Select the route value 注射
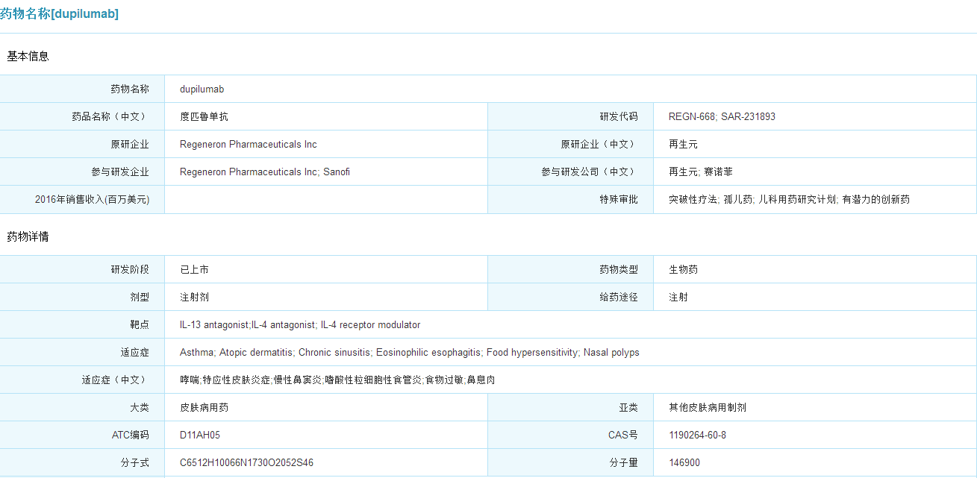Viewport: 977px width, 478px height. (x=678, y=297)
